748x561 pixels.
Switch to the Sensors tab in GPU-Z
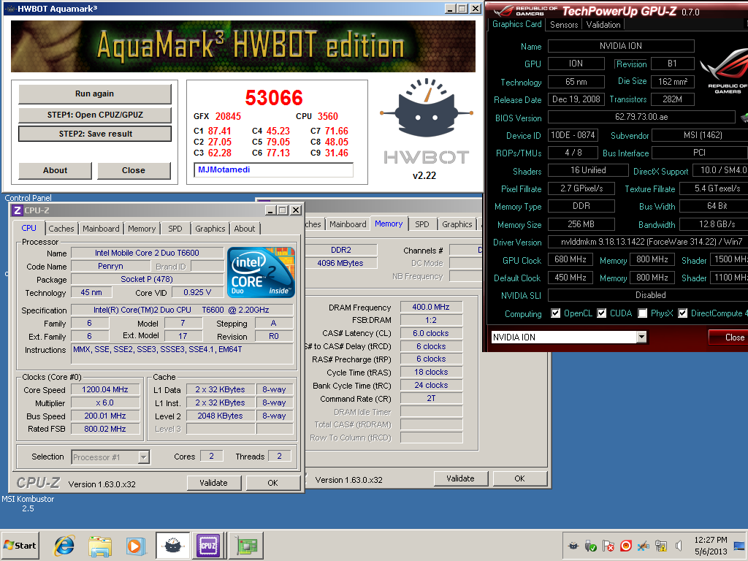pos(564,25)
